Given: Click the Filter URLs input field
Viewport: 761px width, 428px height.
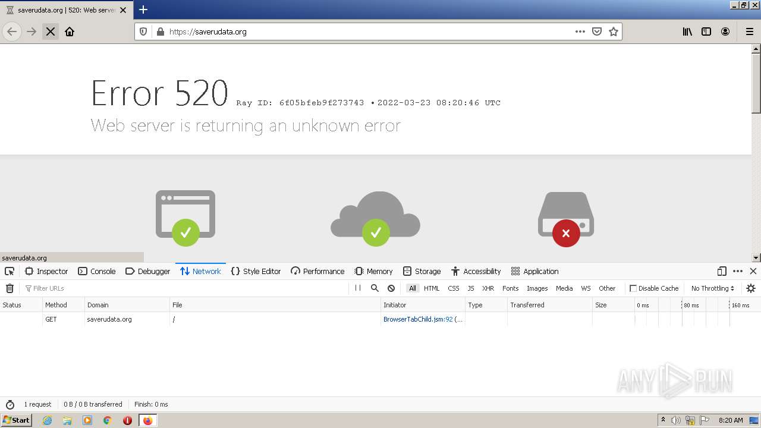Looking at the screenshot, I should pos(184,288).
